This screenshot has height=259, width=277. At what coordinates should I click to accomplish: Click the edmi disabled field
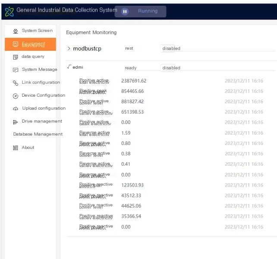pos(217,68)
